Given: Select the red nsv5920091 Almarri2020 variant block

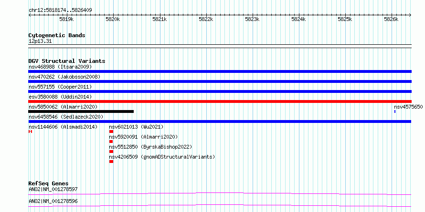Looking at the screenshot, I should (111, 141).
